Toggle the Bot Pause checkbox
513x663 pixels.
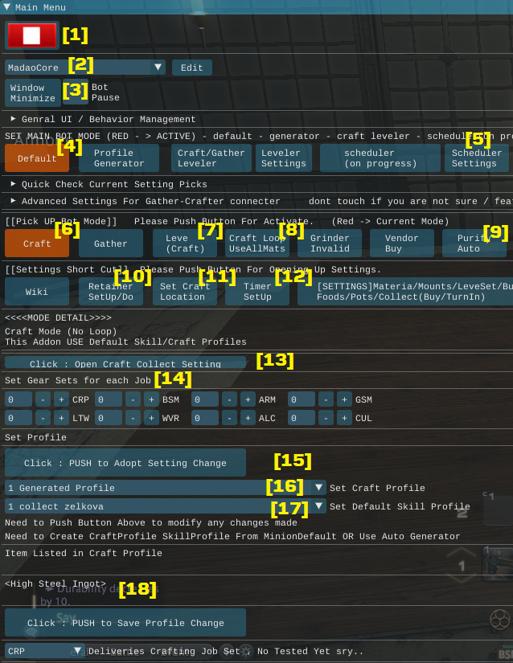(x=76, y=93)
